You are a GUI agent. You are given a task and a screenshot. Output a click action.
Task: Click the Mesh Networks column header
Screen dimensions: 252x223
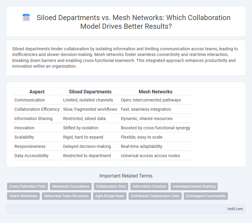[x=155, y=92]
